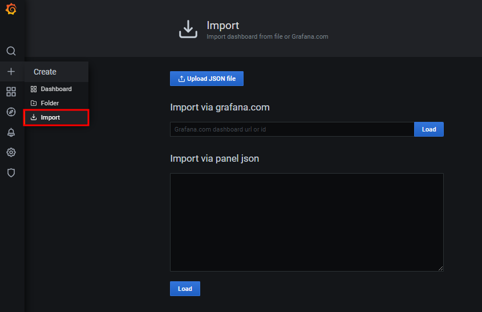Choose Folder in the Create menu
This screenshot has width=482, height=312.
coord(56,103)
